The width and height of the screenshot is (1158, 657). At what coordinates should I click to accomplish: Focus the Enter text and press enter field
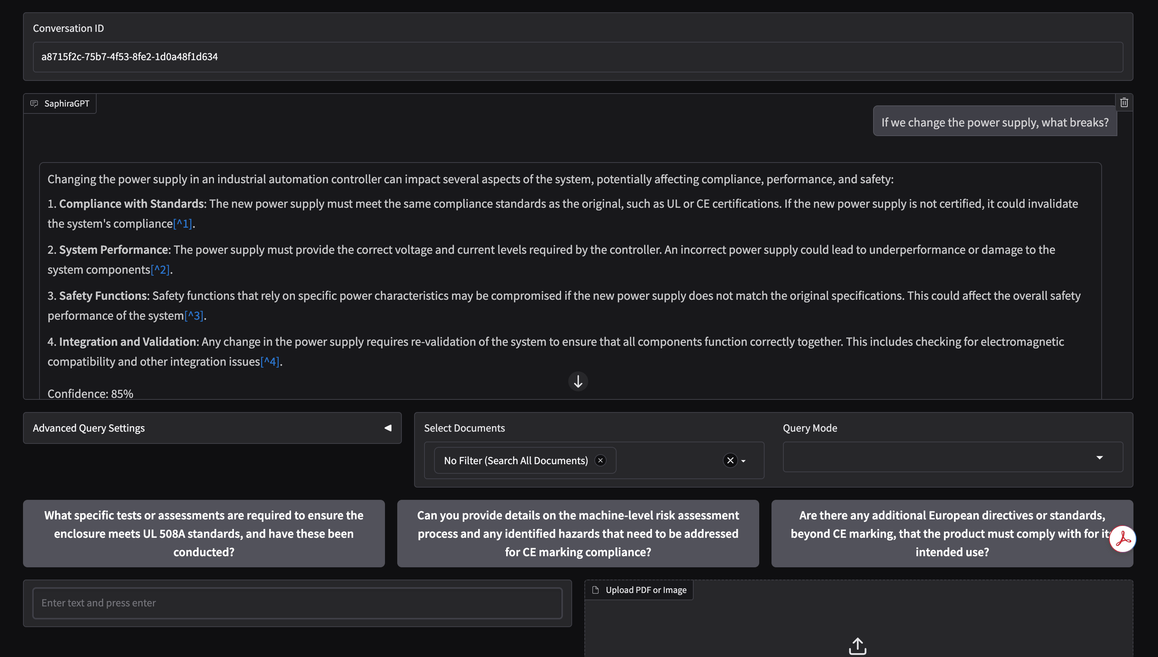(297, 603)
